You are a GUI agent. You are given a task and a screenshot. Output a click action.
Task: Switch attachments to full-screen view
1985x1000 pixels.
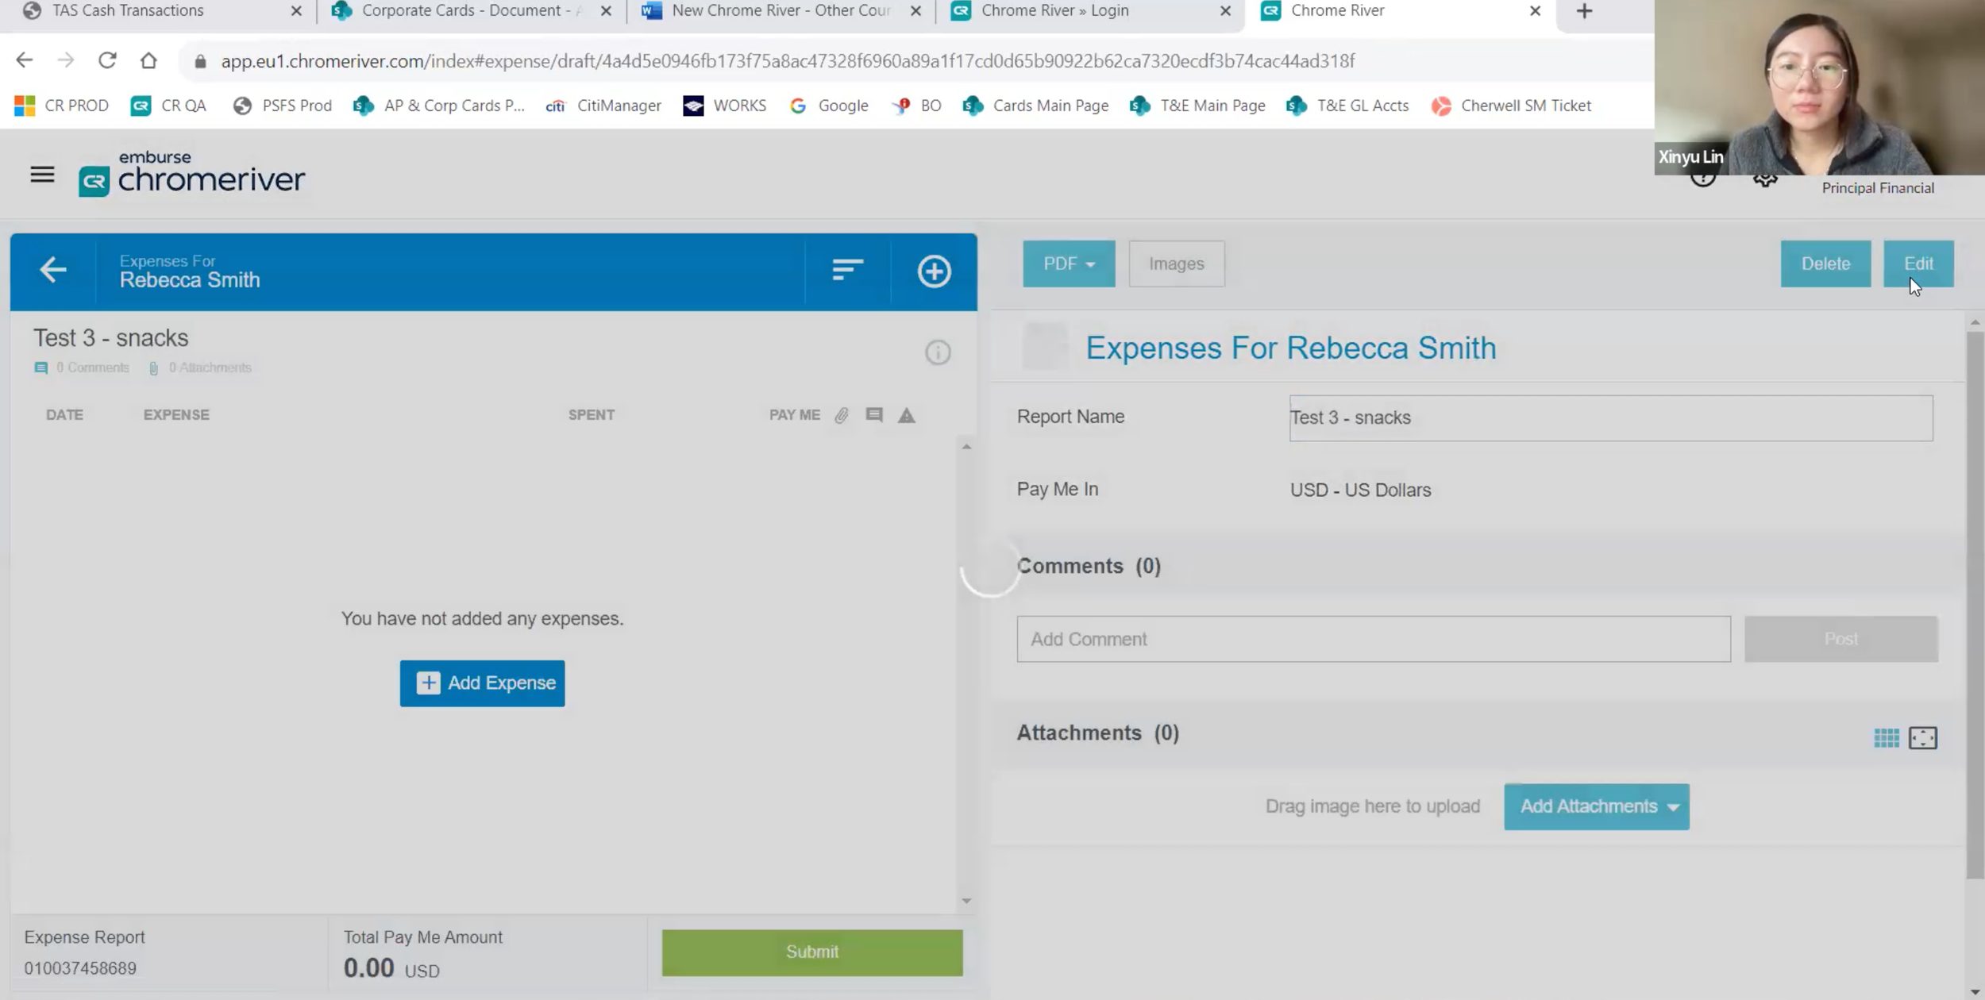1922,738
